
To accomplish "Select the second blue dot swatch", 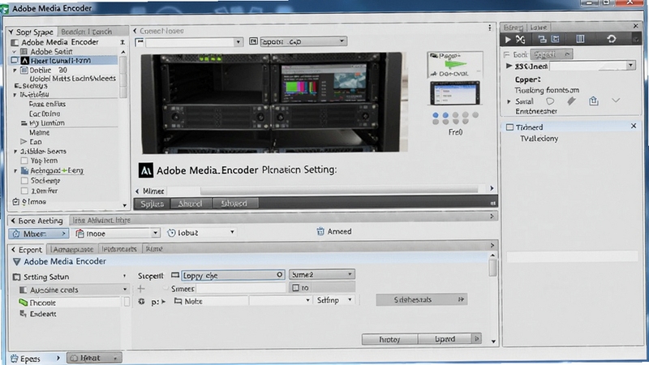I will pos(445,115).
